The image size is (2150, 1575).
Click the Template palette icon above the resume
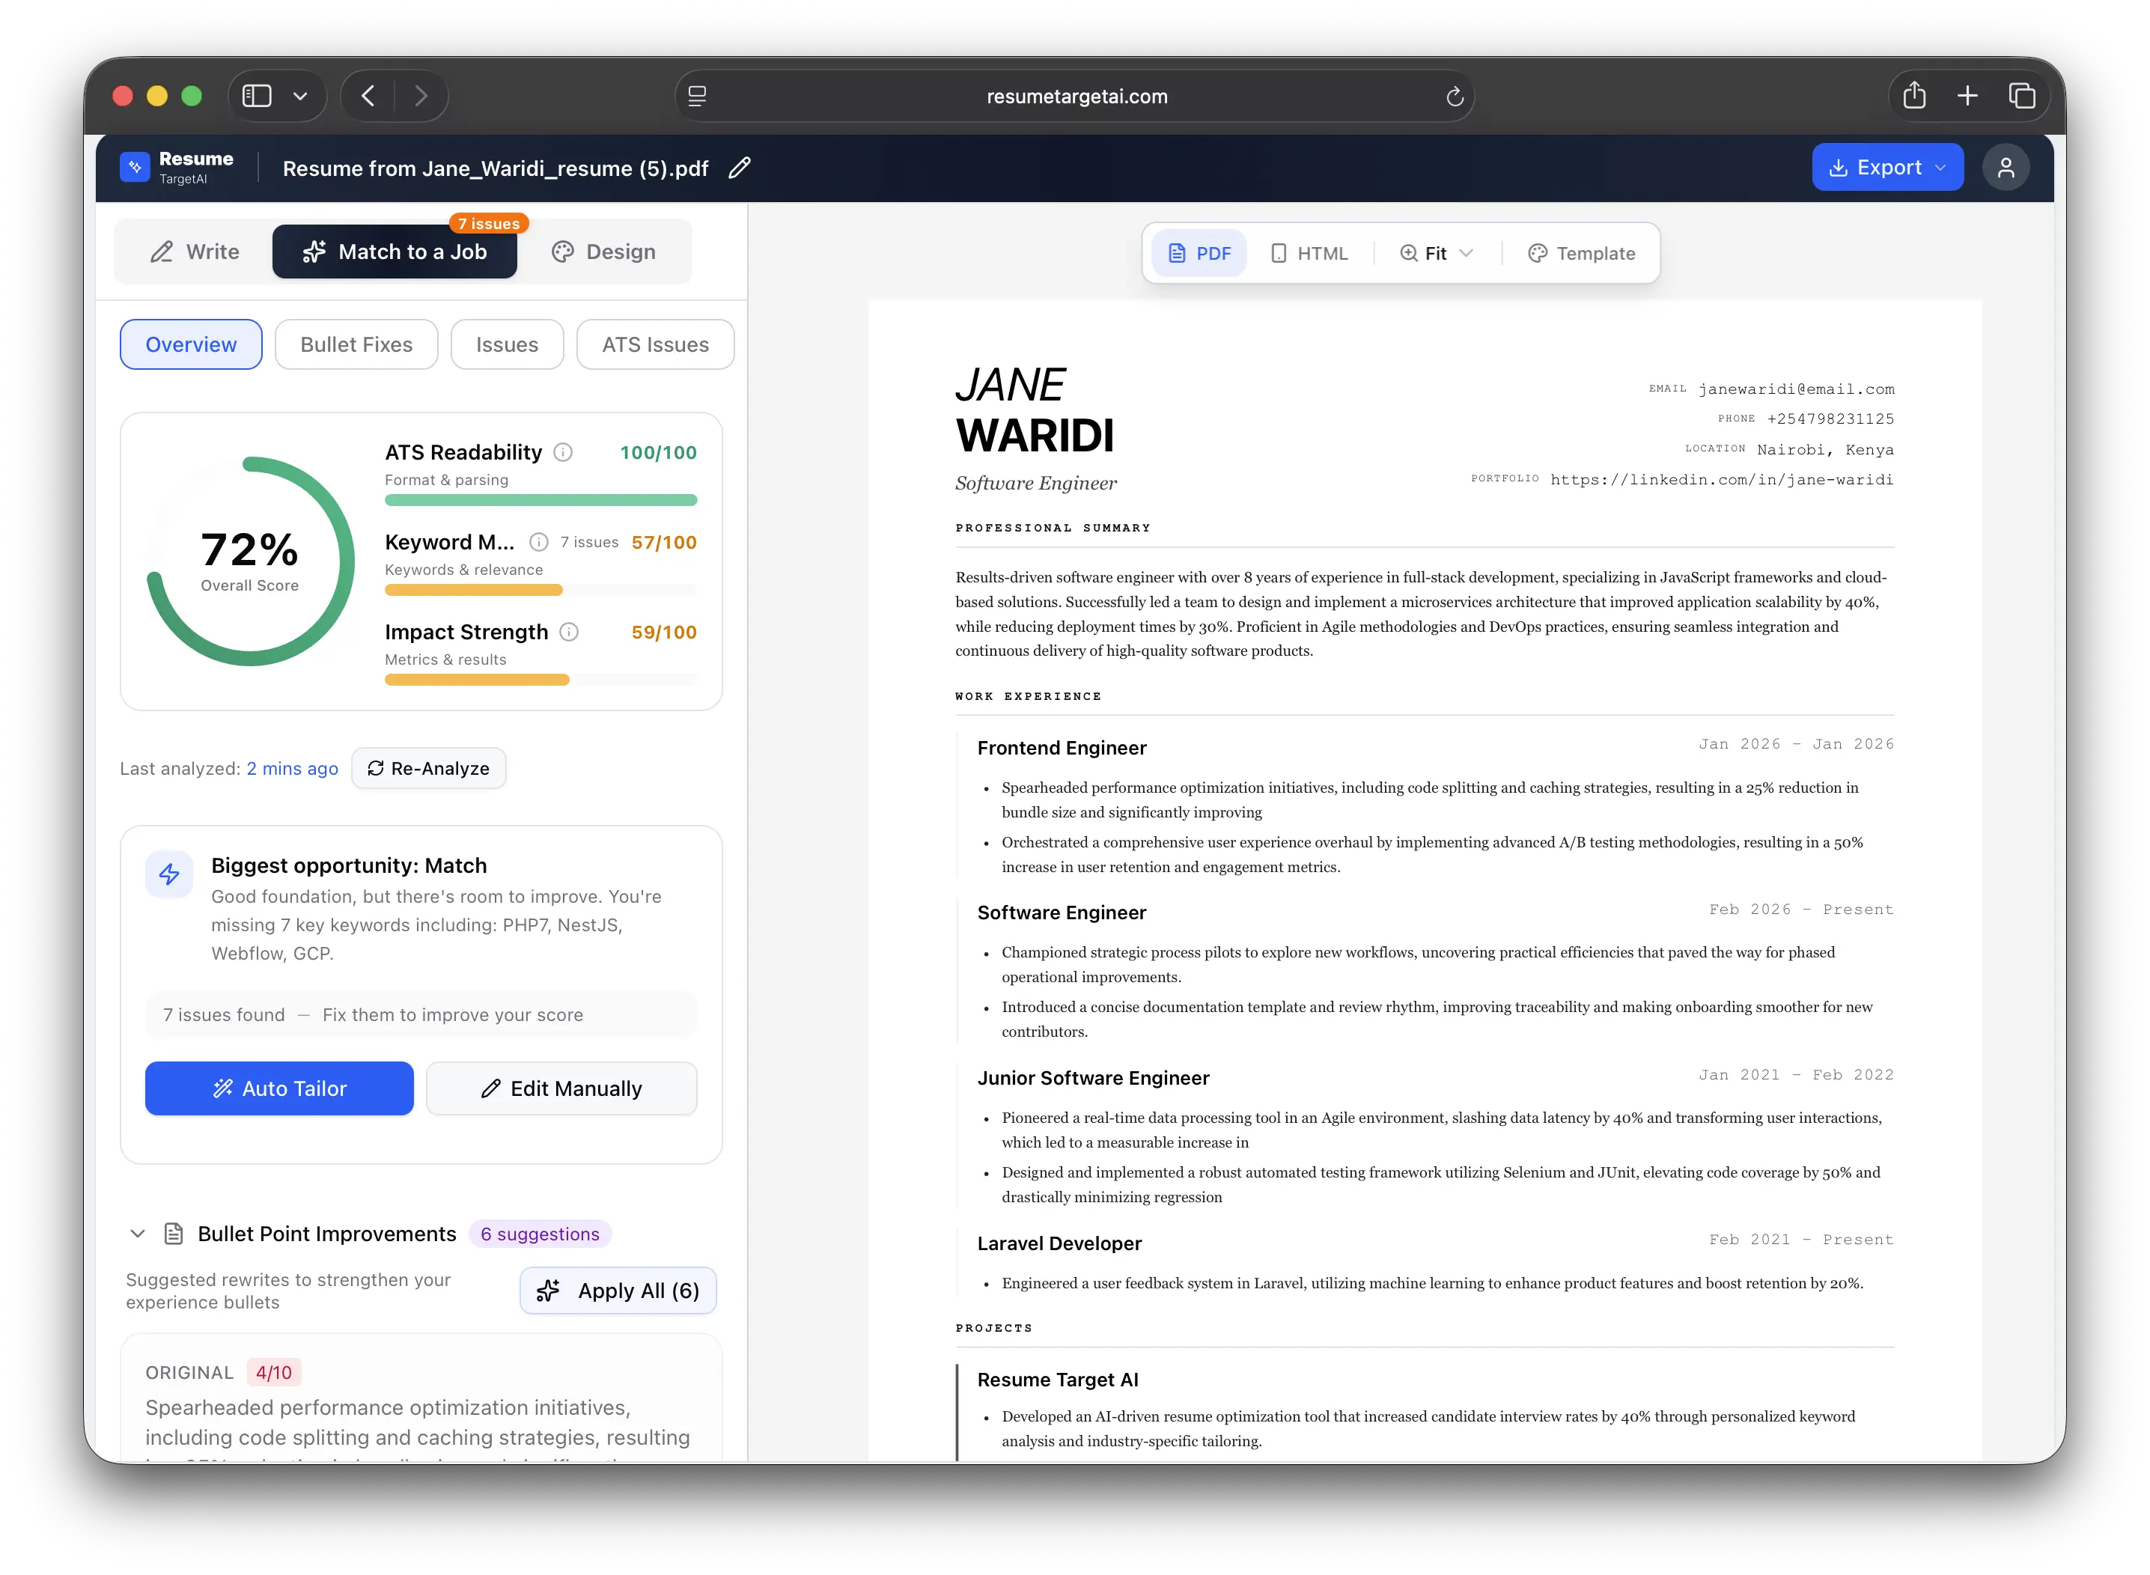[1537, 253]
